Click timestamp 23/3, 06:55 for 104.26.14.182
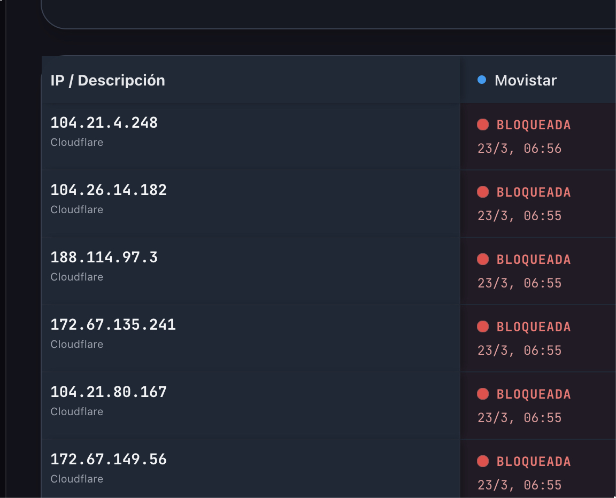Viewport: 616px width, 498px height. (x=519, y=216)
